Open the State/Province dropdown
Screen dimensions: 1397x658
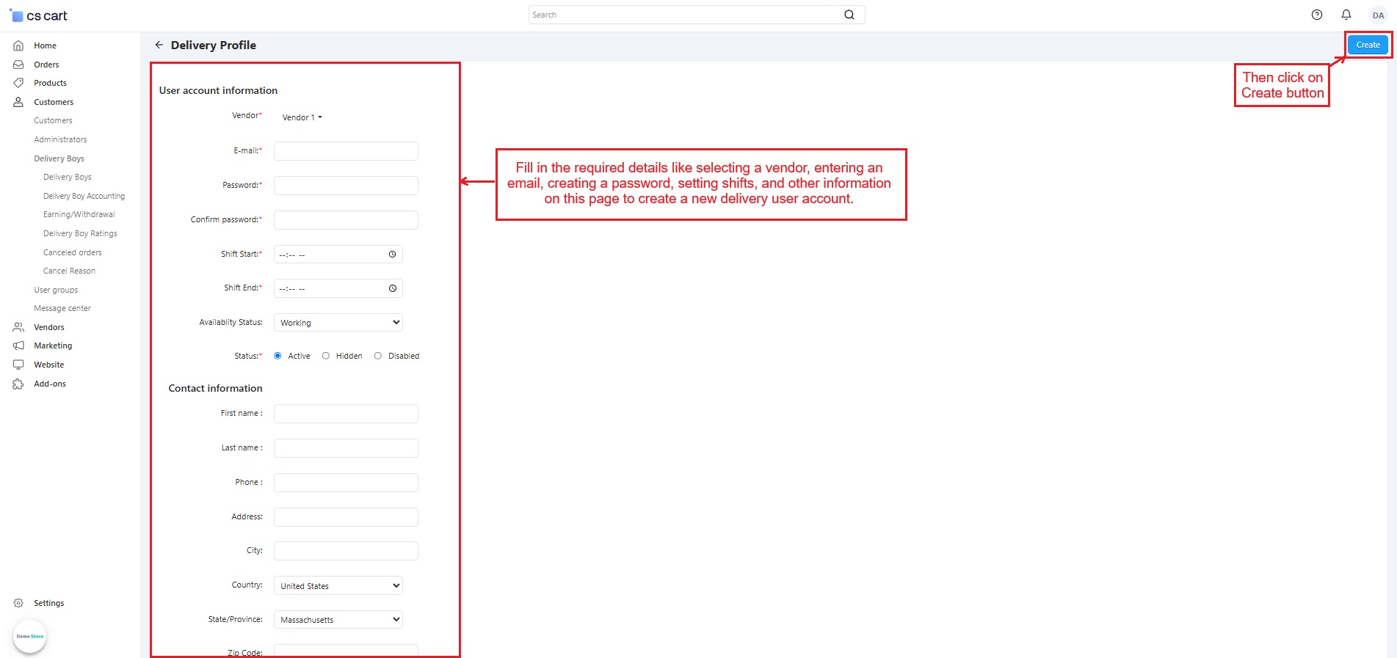(338, 620)
